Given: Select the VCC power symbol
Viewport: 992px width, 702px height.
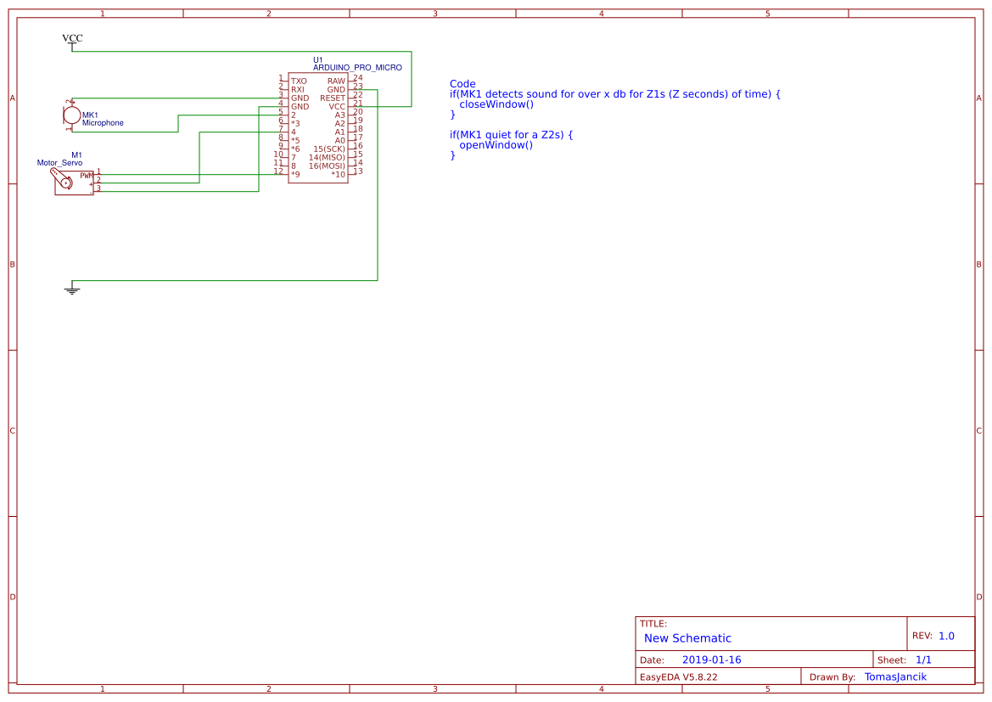Looking at the screenshot, I should click(72, 41).
